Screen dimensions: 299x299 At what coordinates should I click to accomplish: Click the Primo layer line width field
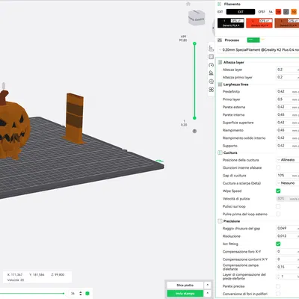288,99
